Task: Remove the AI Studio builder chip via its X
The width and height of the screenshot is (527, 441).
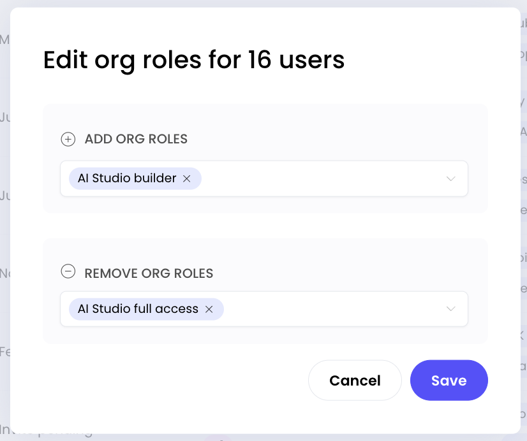Action: click(x=187, y=178)
